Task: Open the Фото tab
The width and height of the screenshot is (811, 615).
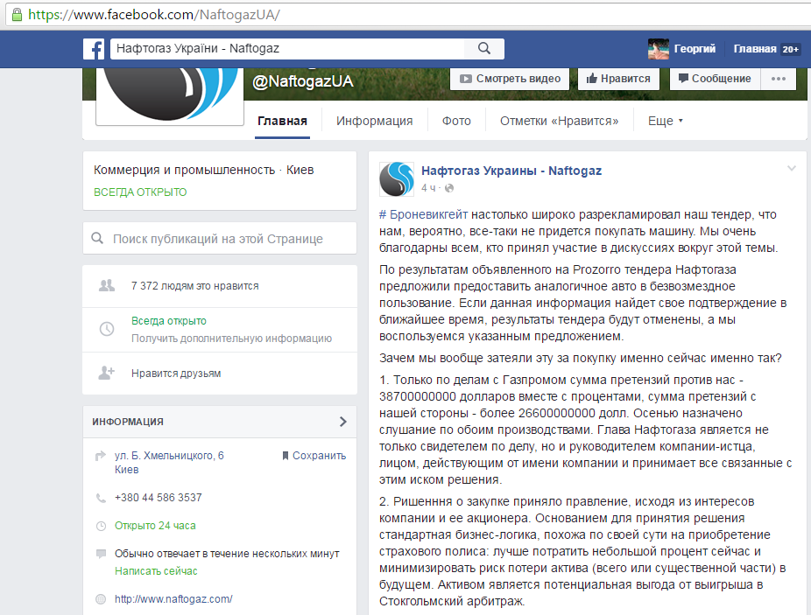Action: point(456,121)
